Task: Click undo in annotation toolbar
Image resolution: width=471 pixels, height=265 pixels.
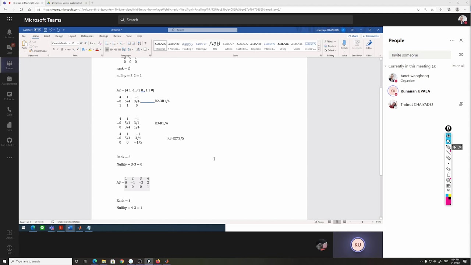Action: tap(448, 169)
